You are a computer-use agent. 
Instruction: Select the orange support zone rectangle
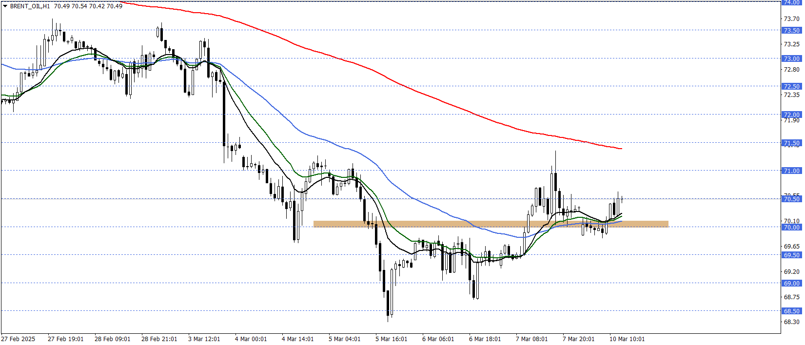tap(491, 224)
